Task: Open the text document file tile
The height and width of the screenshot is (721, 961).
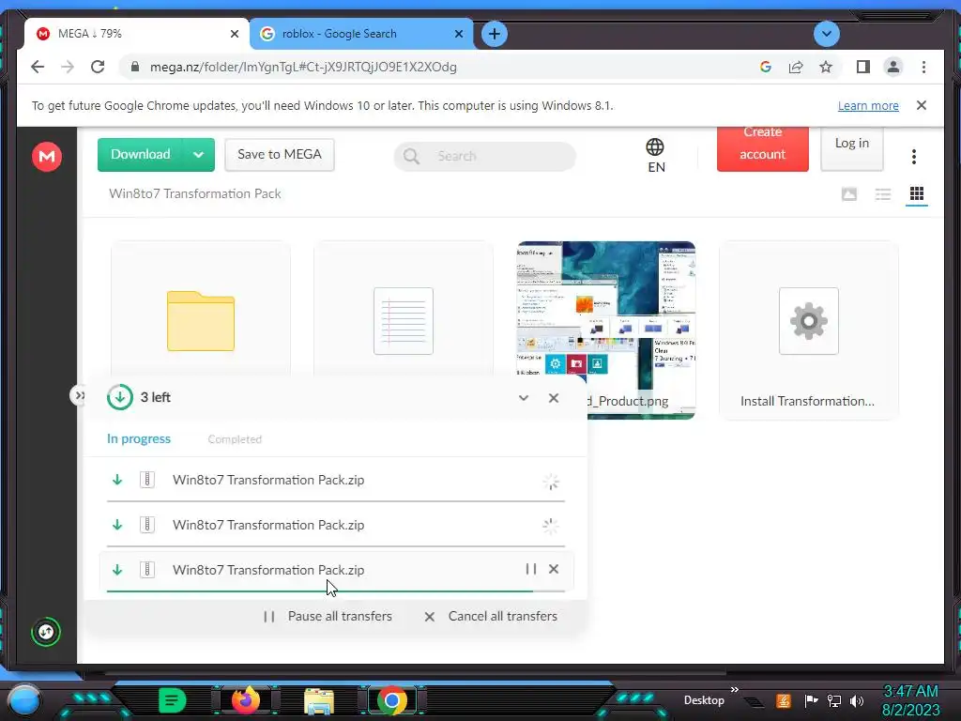Action: tap(404, 321)
